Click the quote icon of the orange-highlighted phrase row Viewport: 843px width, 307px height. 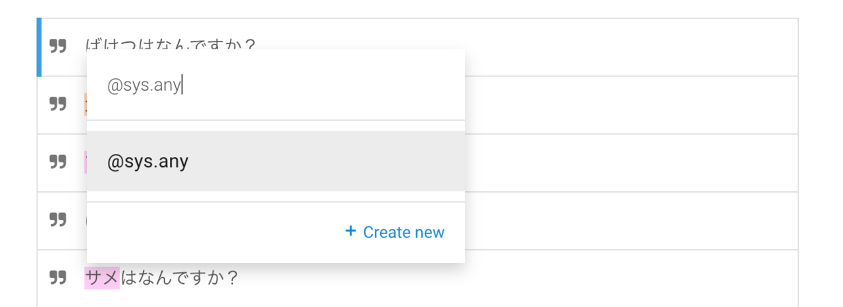[58, 104]
